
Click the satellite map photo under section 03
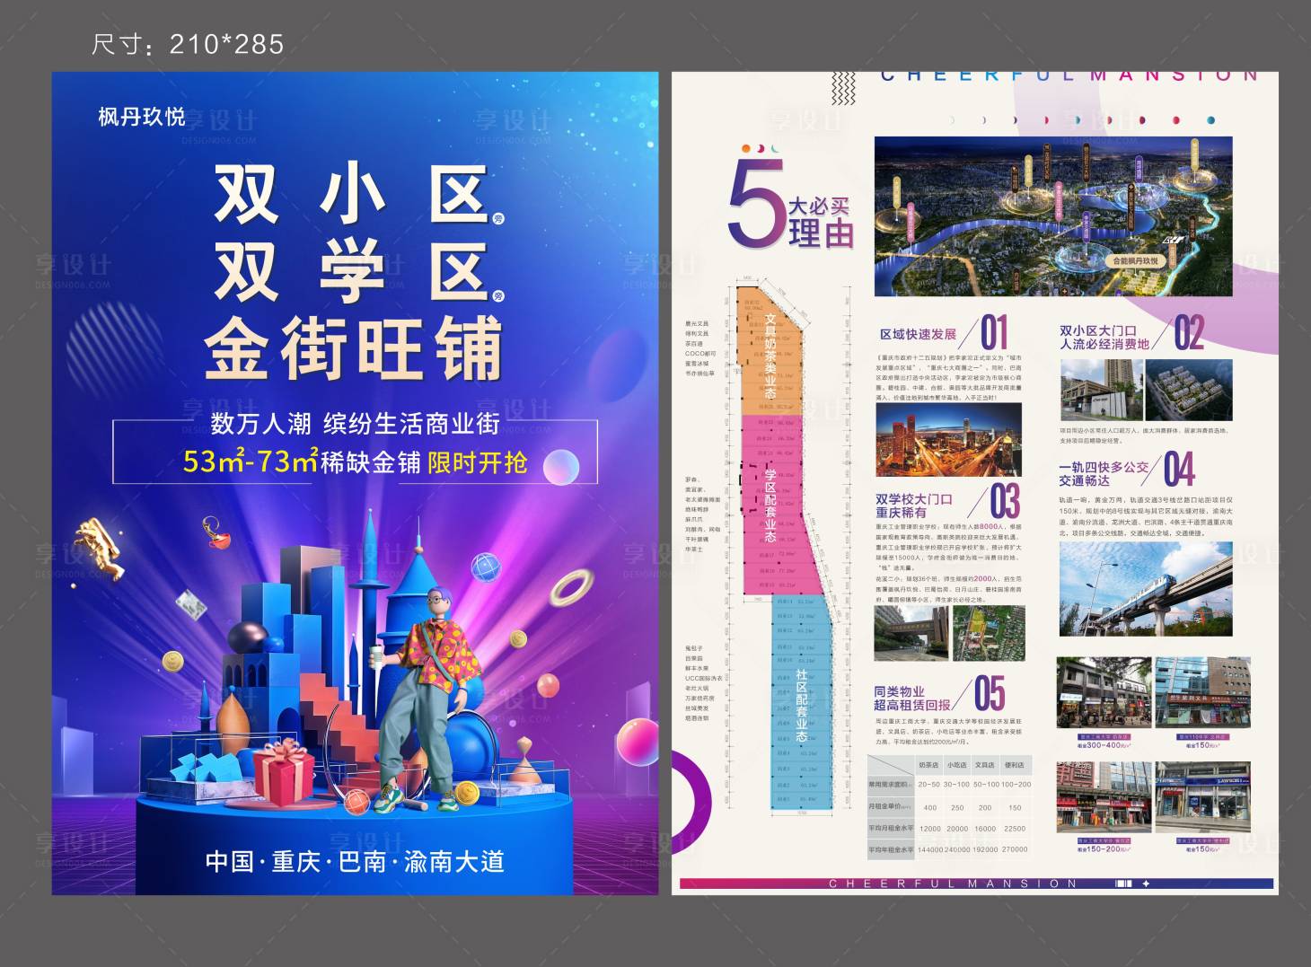[x=988, y=633]
